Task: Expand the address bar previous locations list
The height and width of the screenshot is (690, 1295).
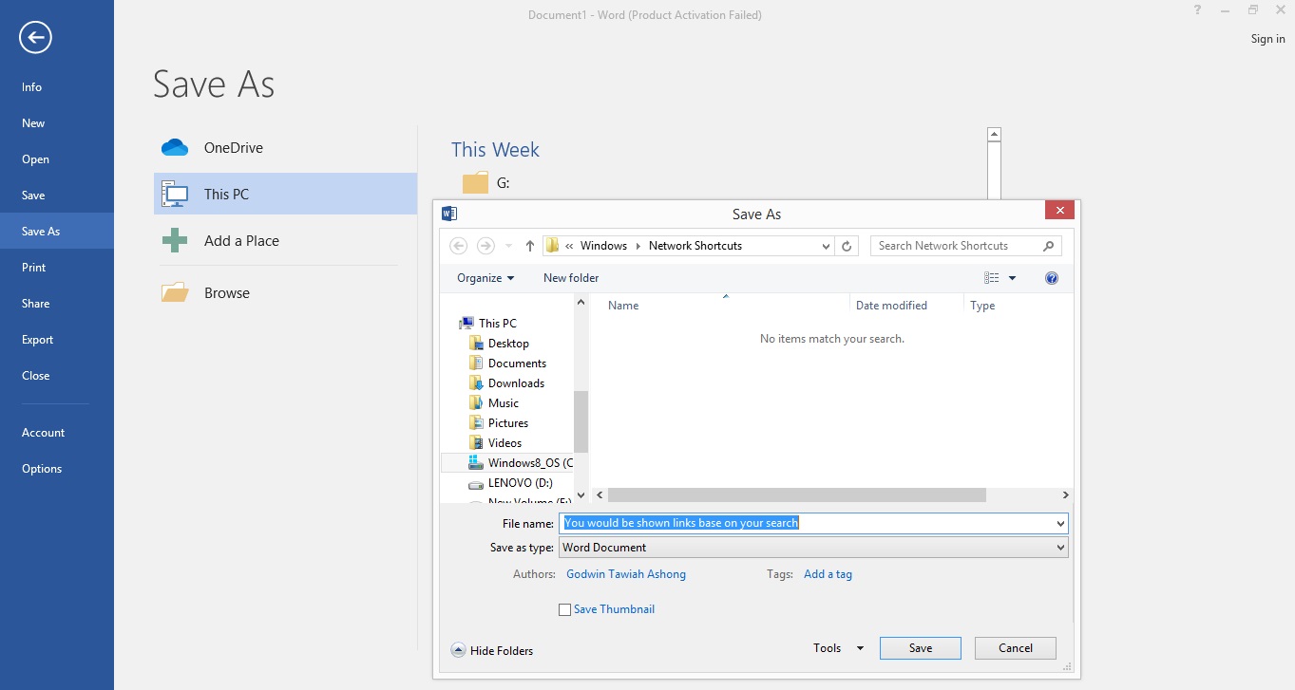Action: point(827,246)
